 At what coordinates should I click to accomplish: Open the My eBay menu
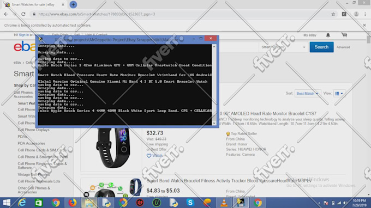coord(310,35)
